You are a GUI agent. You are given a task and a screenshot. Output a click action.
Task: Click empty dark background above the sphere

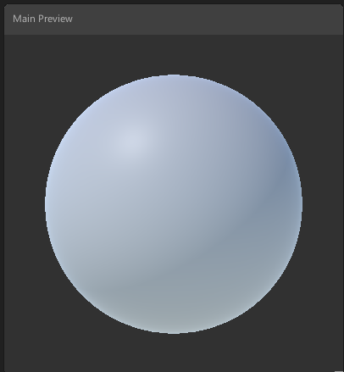coord(174,53)
